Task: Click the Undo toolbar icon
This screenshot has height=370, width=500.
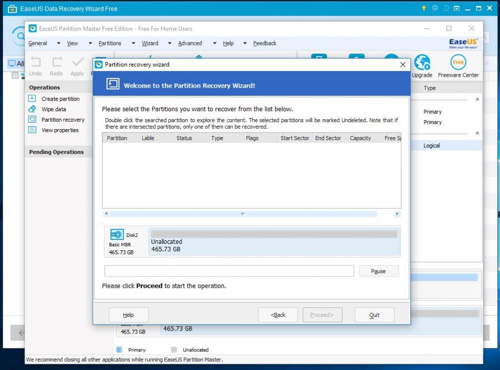Action: click(35, 62)
